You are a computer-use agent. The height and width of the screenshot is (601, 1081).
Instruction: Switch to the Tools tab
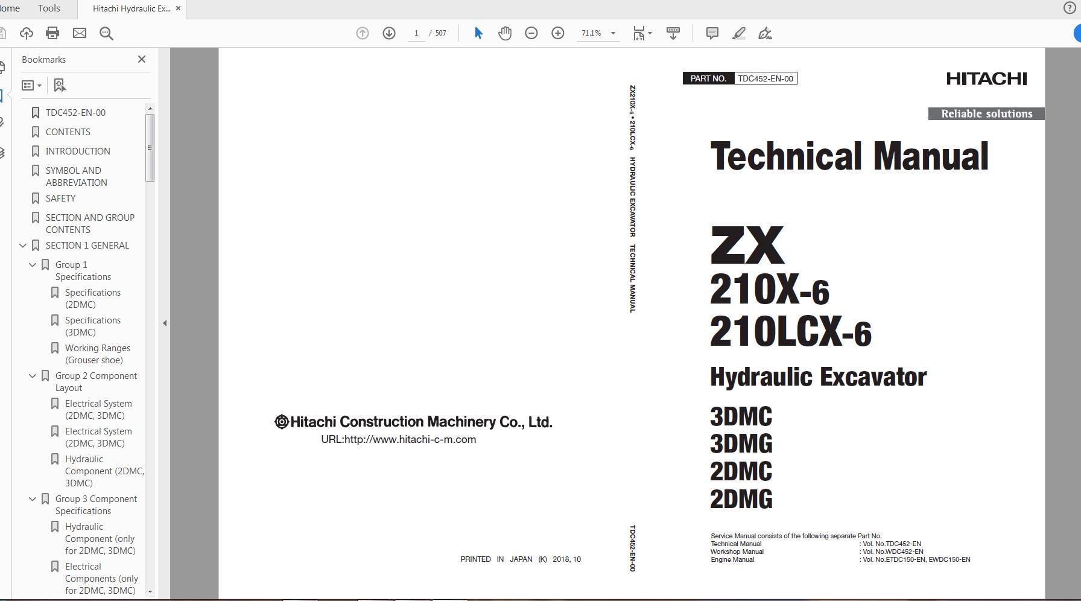pos(49,8)
